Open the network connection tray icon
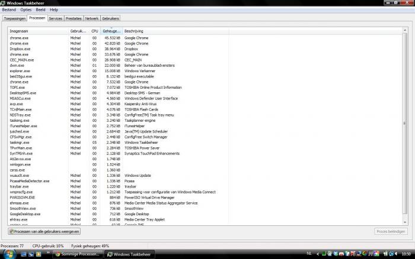Screen dimensions: 415x259 click(x=391, y=254)
